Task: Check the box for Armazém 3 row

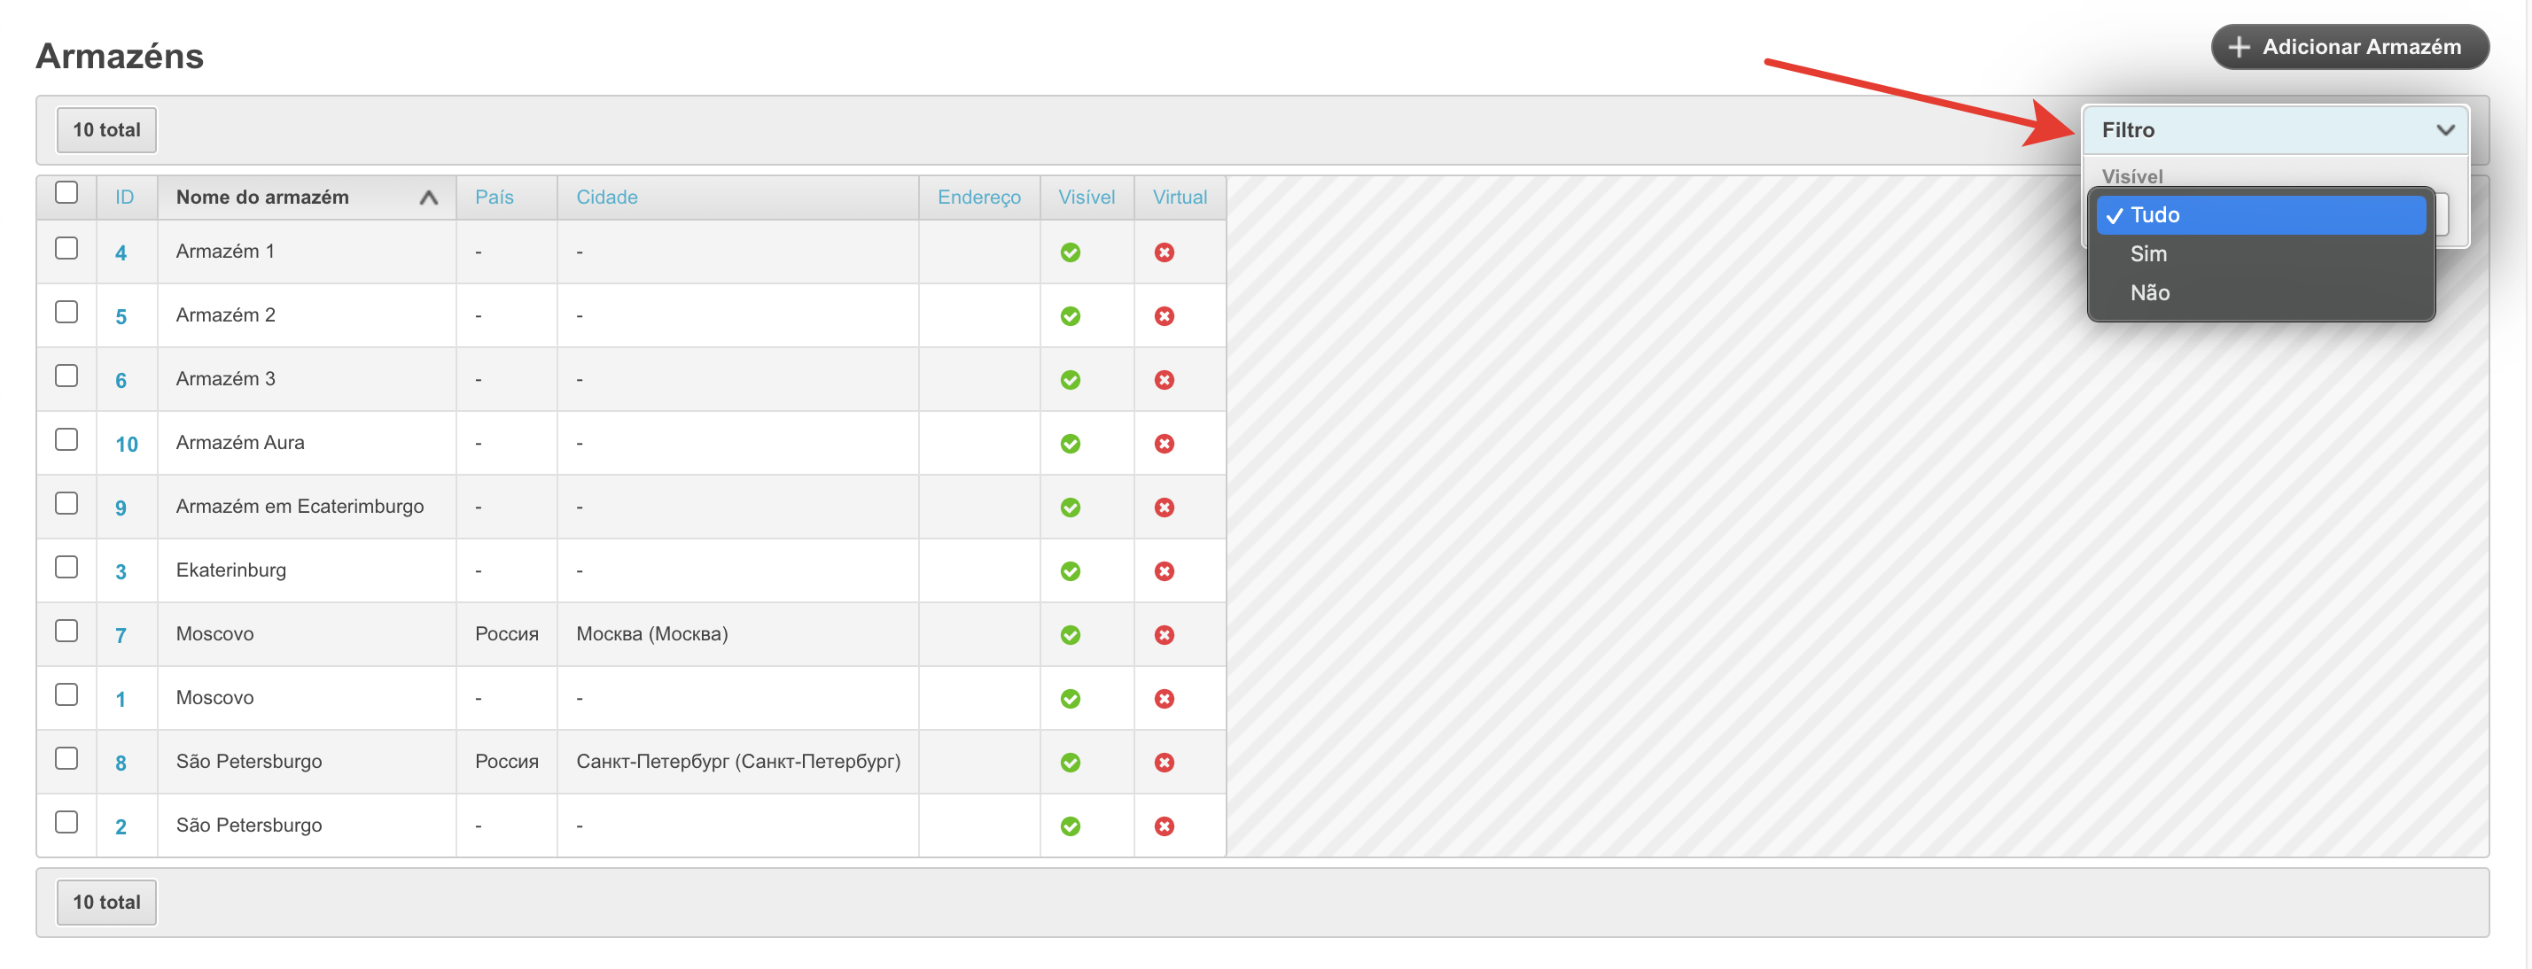Action: click(x=66, y=376)
